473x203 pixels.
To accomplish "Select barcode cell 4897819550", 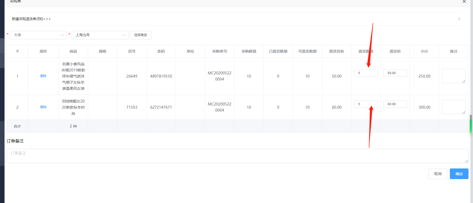I will (161, 76).
